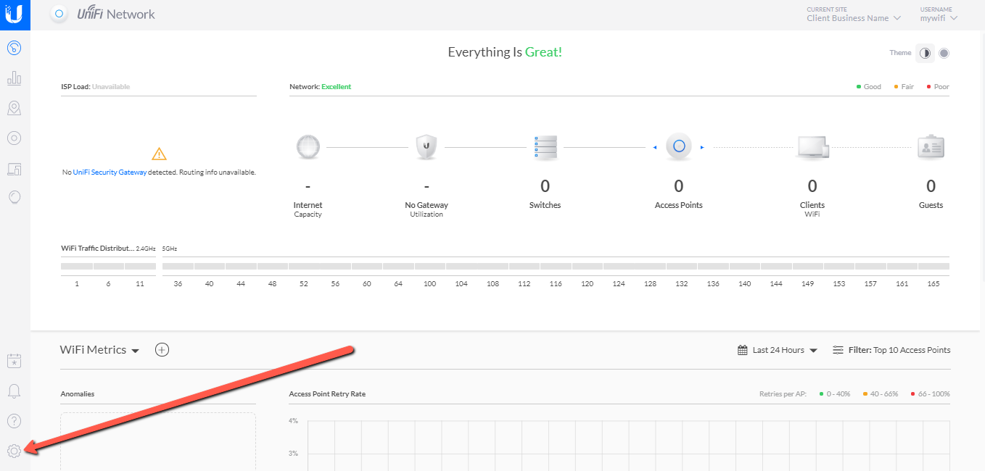The width and height of the screenshot is (985, 471).
Task: Open the Settings gear icon
Action: pyautogui.click(x=14, y=451)
